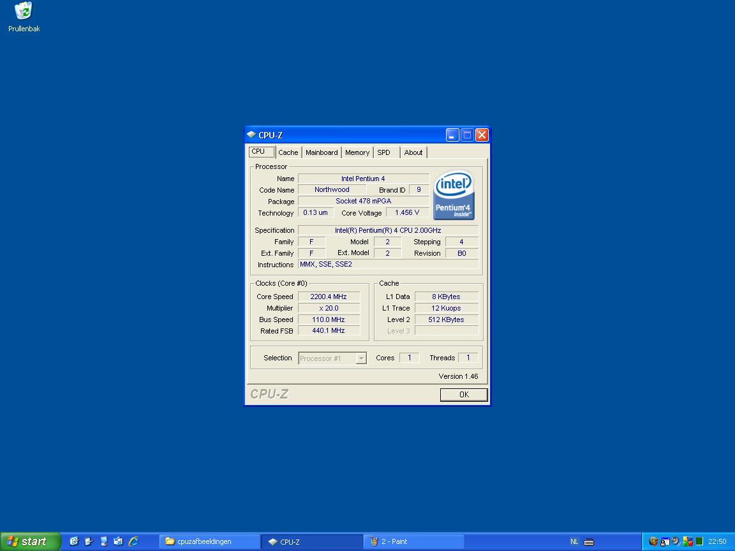Click the Show Desktop icon in Quick Launch
Screen dimensions: 735x551
click(x=103, y=541)
